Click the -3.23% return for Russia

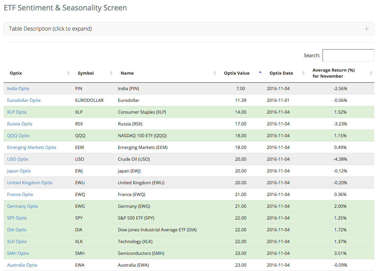pyautogui.click(x=340, y=124)
